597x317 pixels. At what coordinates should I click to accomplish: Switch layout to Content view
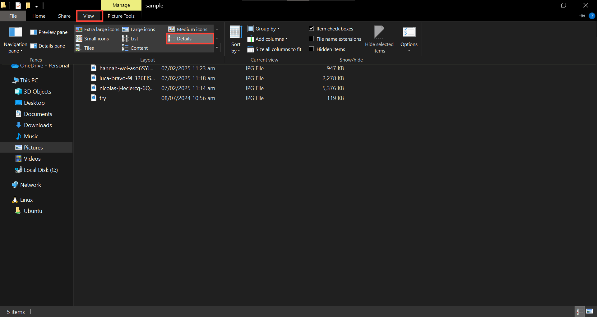point(139,48)
